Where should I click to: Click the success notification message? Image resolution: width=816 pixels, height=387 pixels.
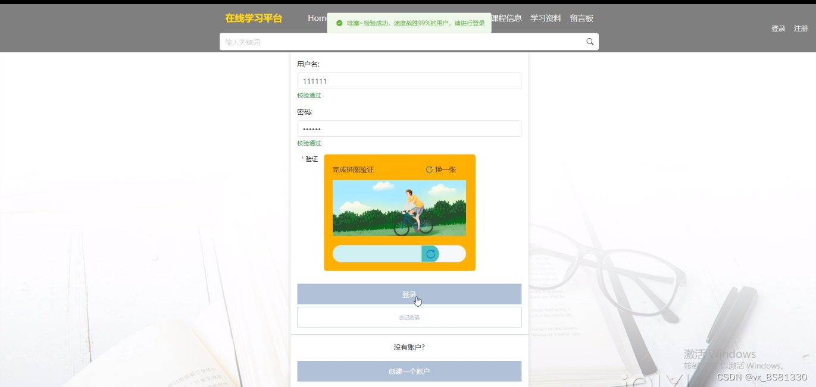409,23
